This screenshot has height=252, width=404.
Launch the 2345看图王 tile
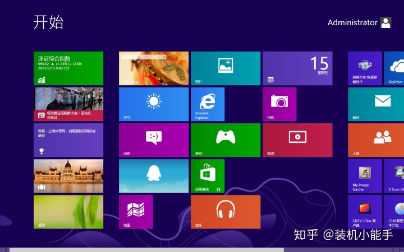(394, 212)
